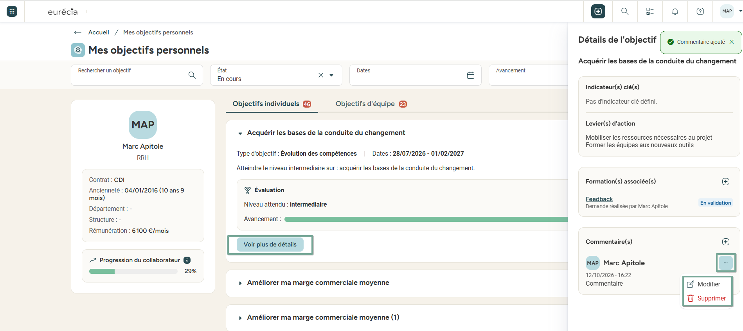Screen dimensions: 743x331
Task: Click the Rémunération value 6 100 €/mois
Action: point(150,231)
